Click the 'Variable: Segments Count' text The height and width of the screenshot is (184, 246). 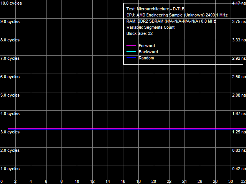point(150,27)
